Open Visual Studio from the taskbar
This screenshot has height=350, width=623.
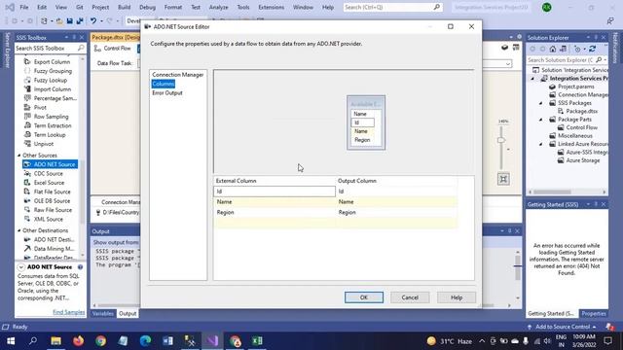[x=212, y=341]
